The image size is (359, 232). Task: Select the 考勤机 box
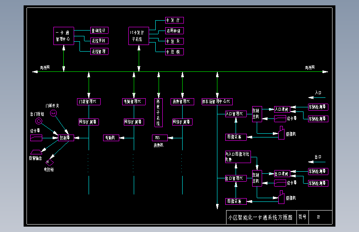tap(111, 138)
